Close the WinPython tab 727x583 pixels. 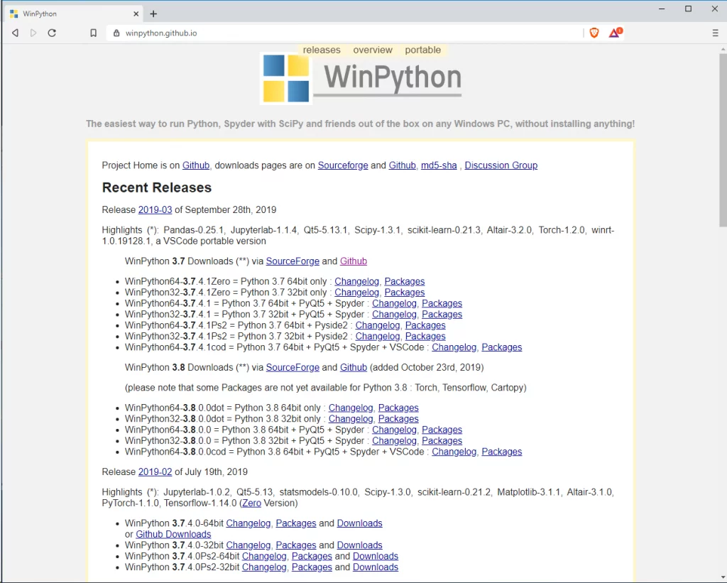136,14
